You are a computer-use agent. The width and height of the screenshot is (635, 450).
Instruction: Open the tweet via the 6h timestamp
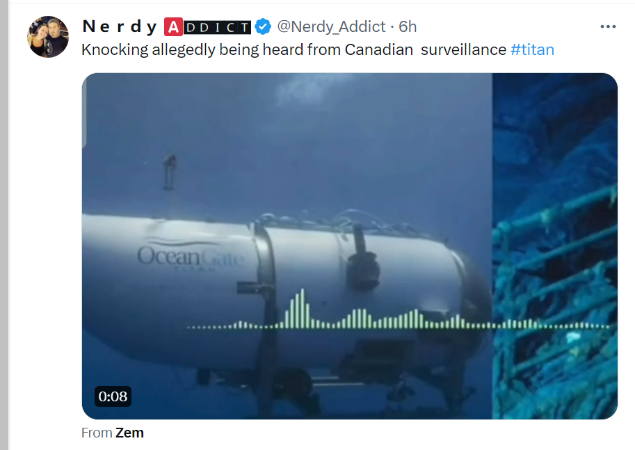click(x=408, y=26)
